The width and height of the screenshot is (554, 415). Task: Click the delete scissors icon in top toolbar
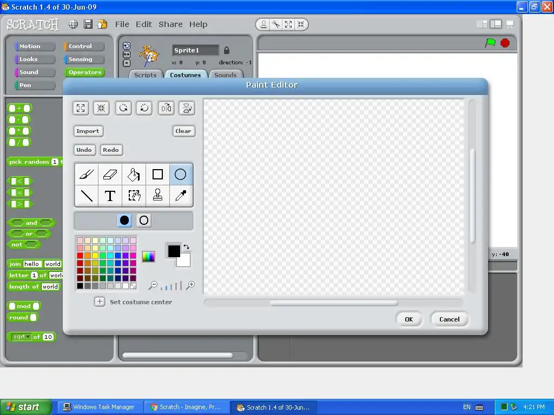click(x=276, y=24)
